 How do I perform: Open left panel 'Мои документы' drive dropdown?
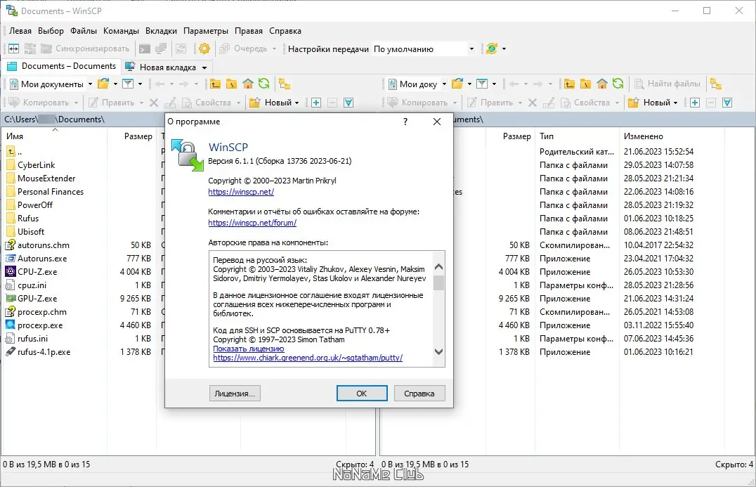click(x=90, y=84)
